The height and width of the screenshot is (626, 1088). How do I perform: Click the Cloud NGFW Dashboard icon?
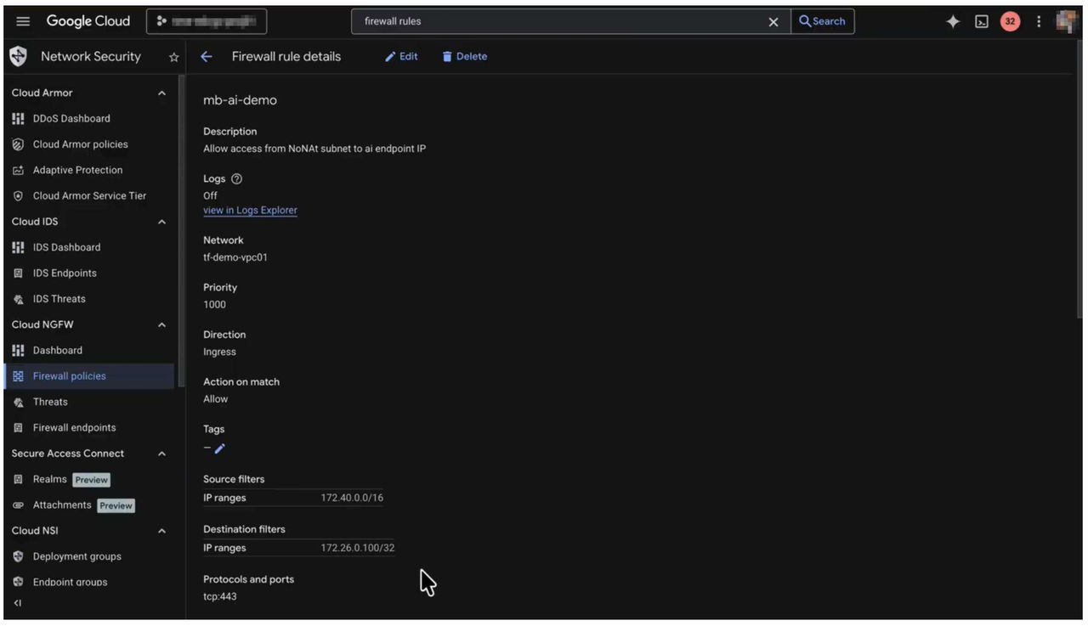(x=18, y=351)
